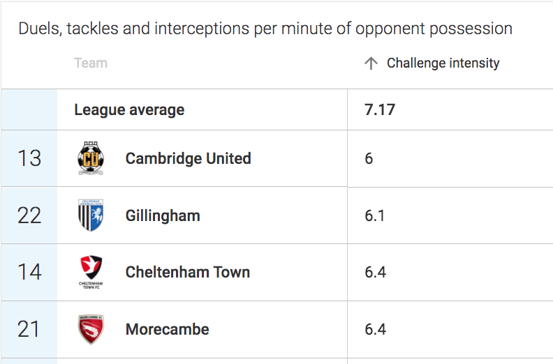Click the Morecambe club crest
This screenshot has height=364, width=553.
pyautogui.click(x=91, y=329)
